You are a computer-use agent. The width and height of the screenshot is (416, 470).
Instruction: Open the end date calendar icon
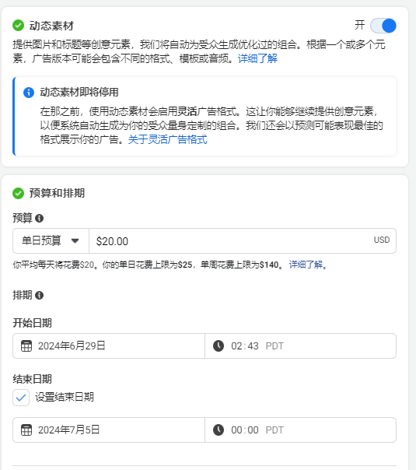point(26,430)
